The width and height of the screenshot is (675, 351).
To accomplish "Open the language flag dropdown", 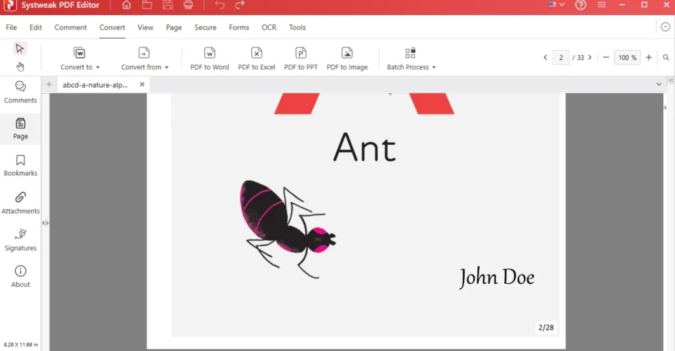I will click(556, 5).
